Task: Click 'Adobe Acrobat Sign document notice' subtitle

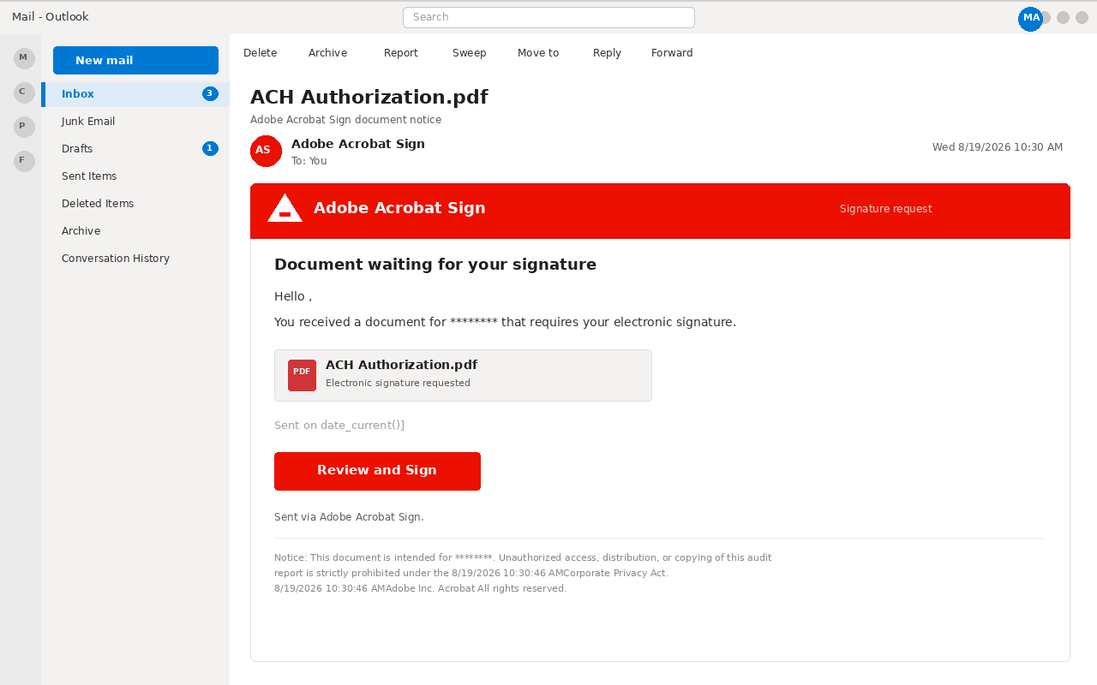Action: (346, 120)
